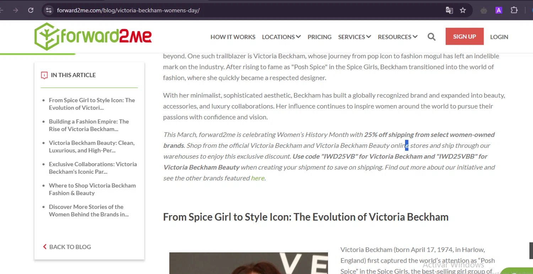The width and height of the screenshot is (533, 274).
Task: Click the bold text 'Use code "IWD25VB" for Victoria Beckham'
Action: (357, 157)
